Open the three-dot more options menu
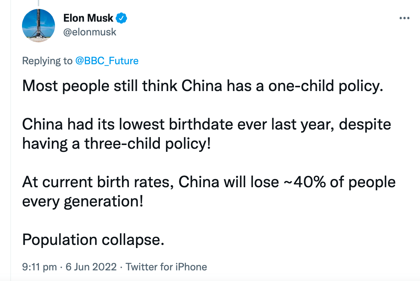420x281 pixels. coord(405,18)
